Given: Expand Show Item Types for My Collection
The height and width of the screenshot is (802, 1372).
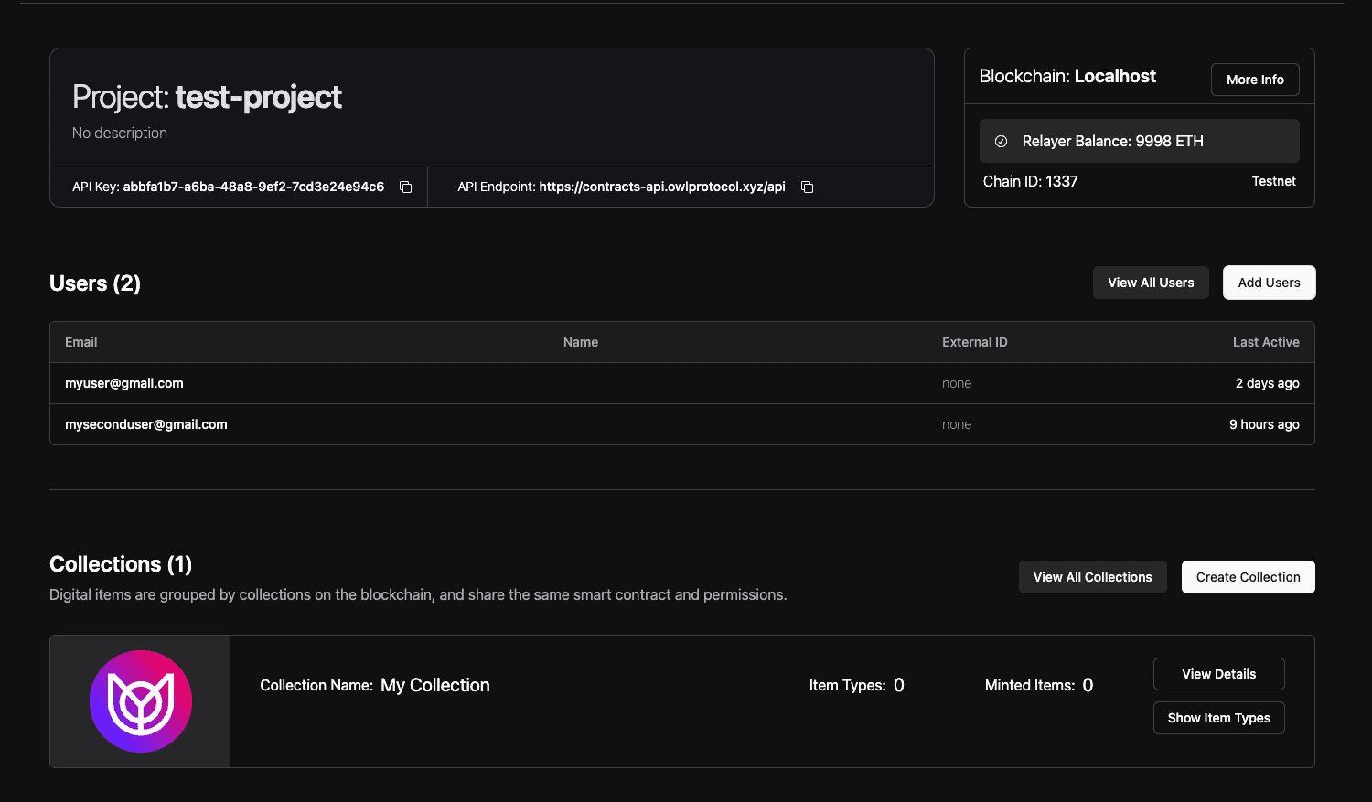Looking at the screenshot, I should 1218,718.
